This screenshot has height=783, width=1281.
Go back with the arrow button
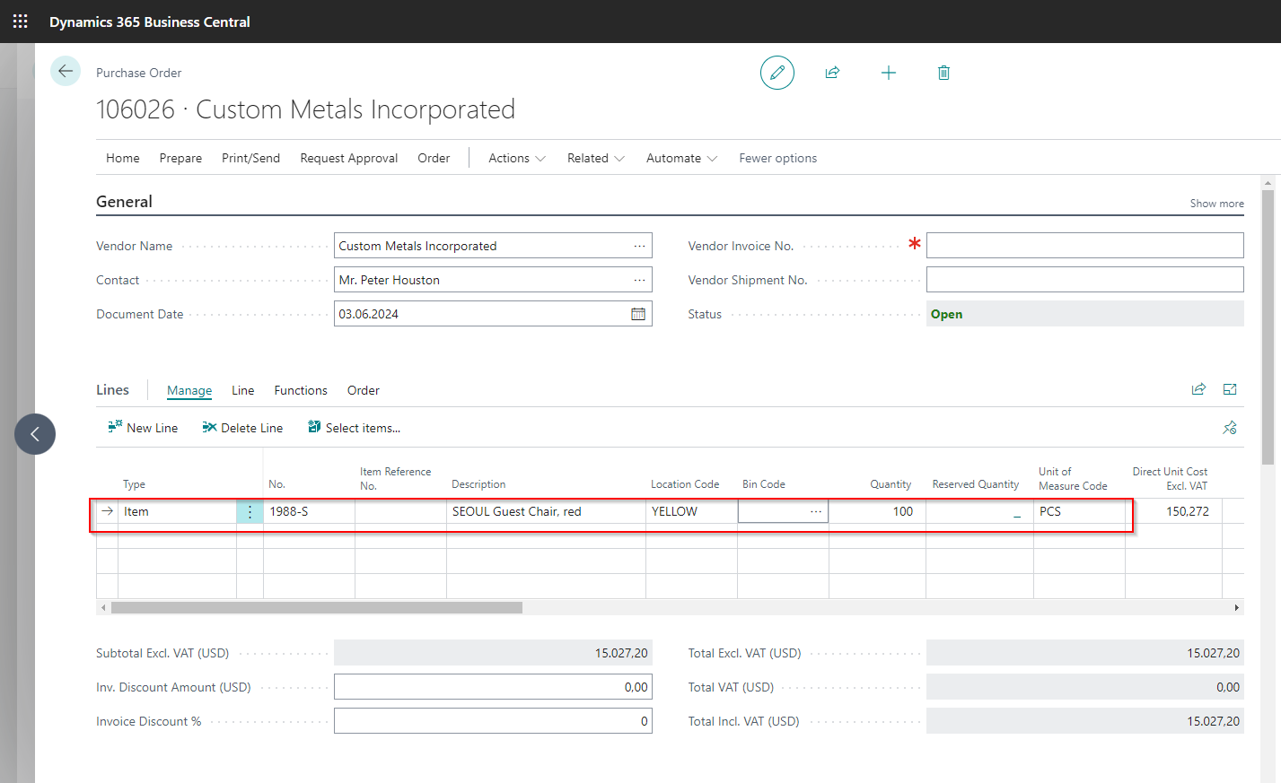pyautogui.click(x=66, y=71)
